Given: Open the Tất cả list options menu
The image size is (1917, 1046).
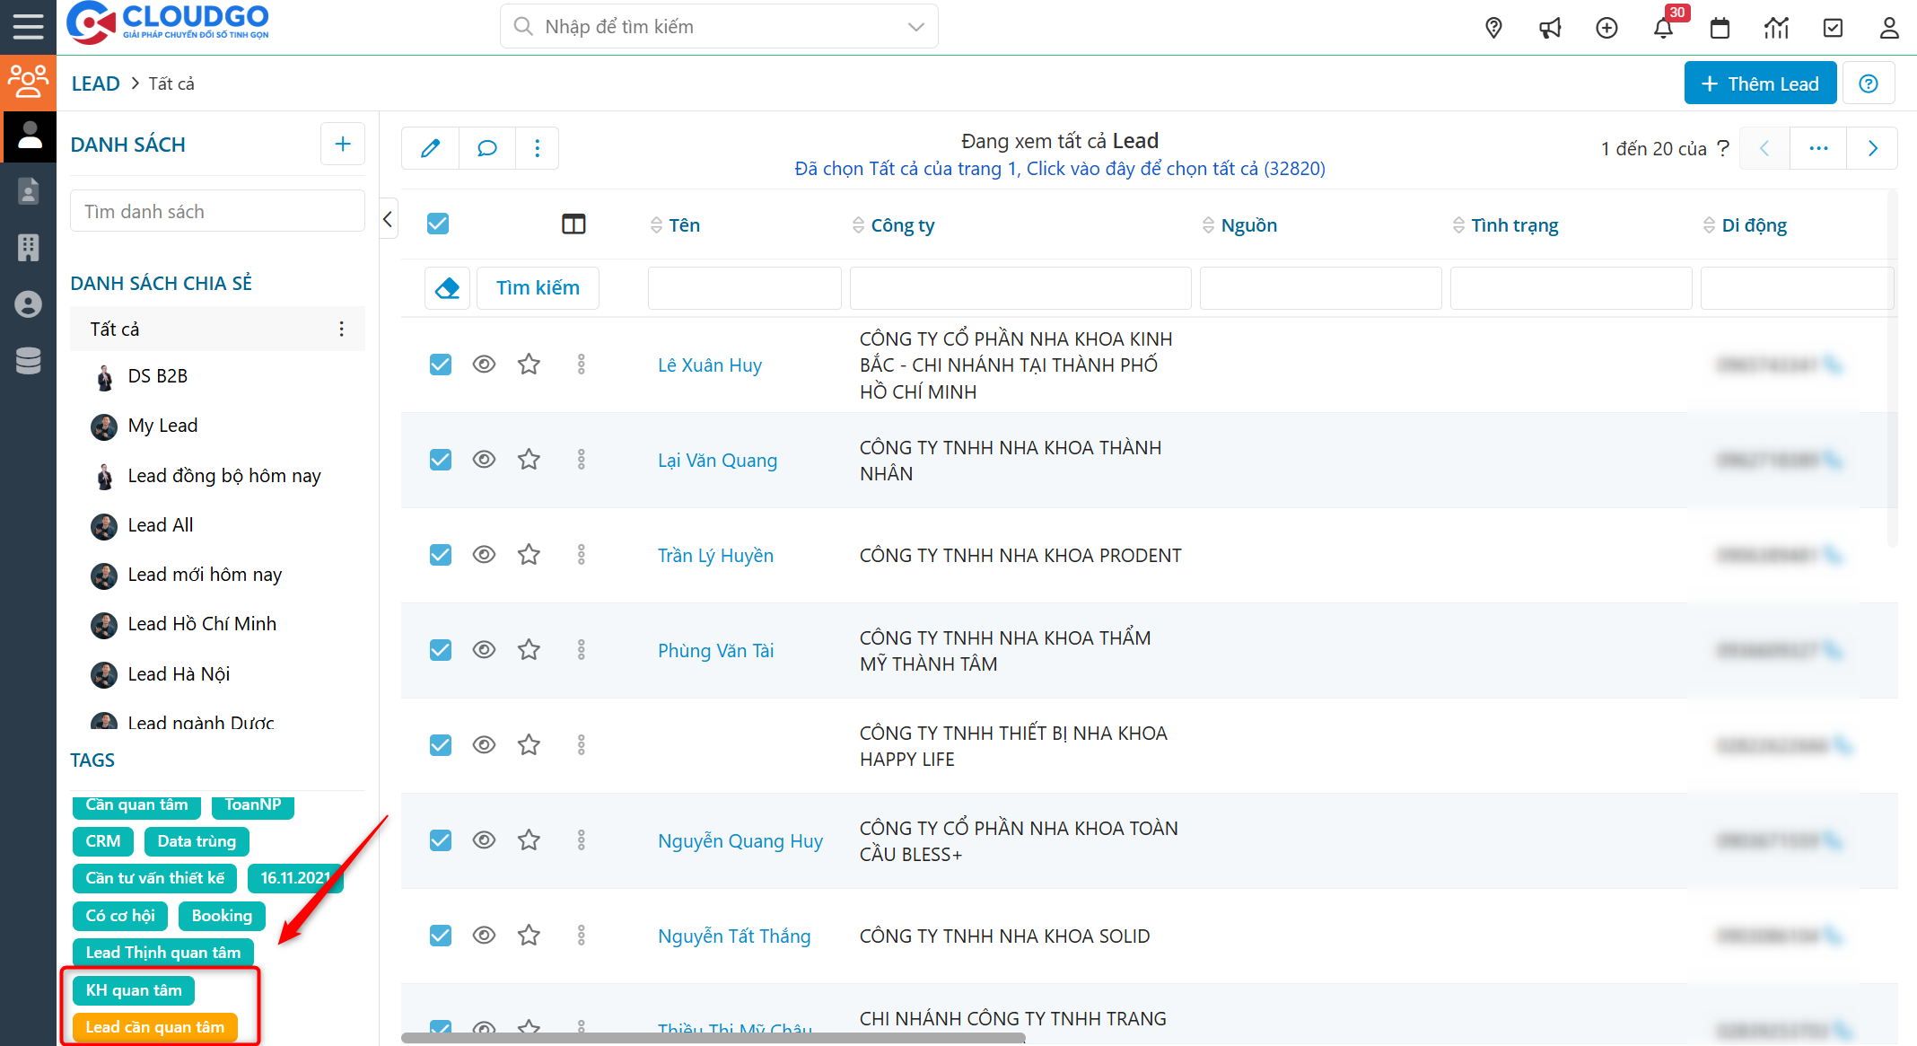Looking at the screenshot, I should [342, 330].
